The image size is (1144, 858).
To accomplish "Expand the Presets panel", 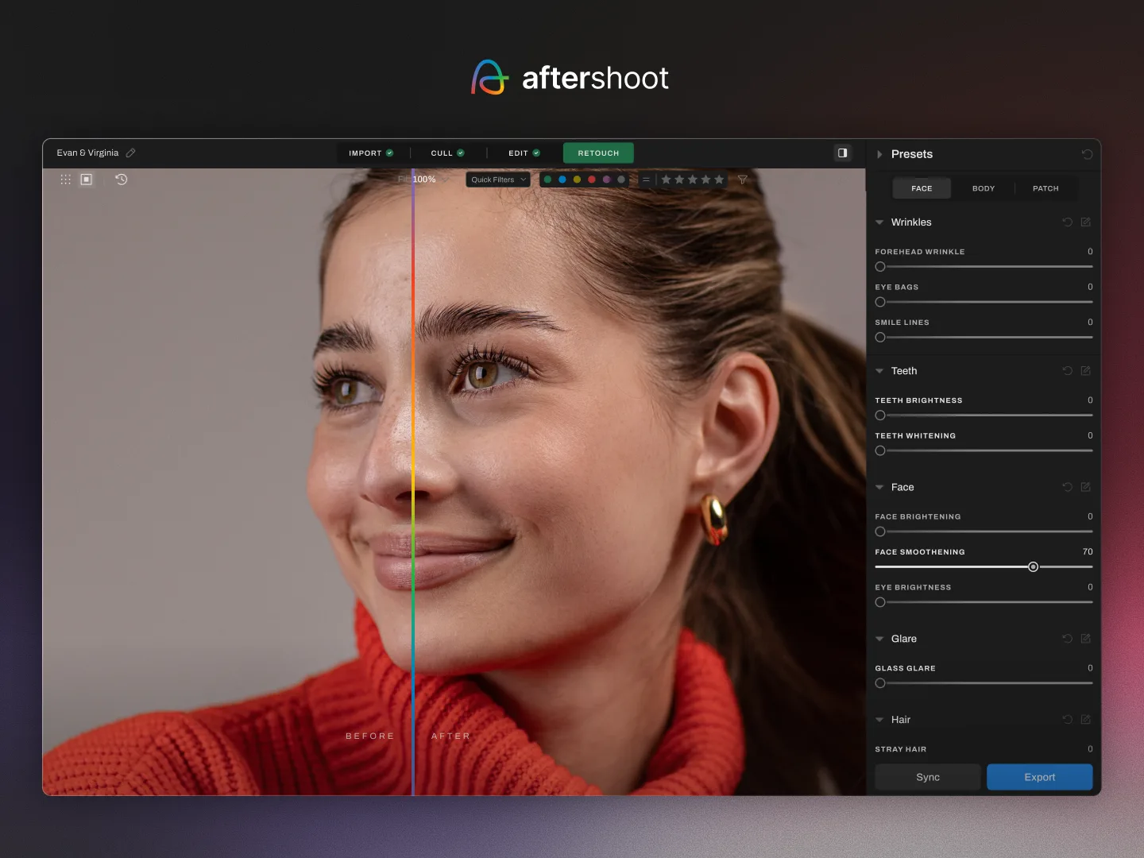I will tap(879, 154).
